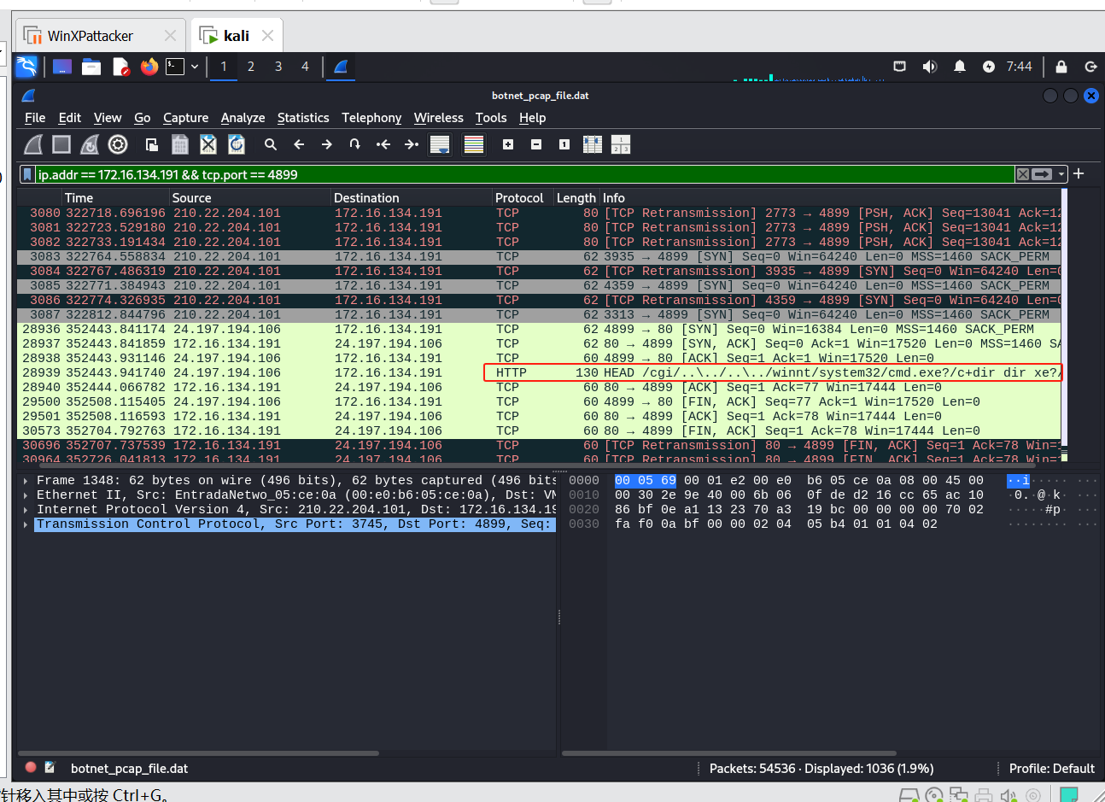Click into the display filter field
Image resolution: width=1105 pixels, height=802 pixels.
[x=524, y=174]
